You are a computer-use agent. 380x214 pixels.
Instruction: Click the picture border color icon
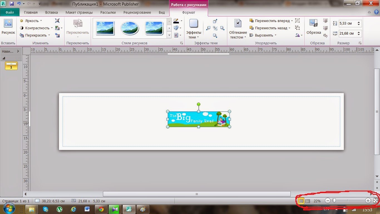(x=176, y=21)
